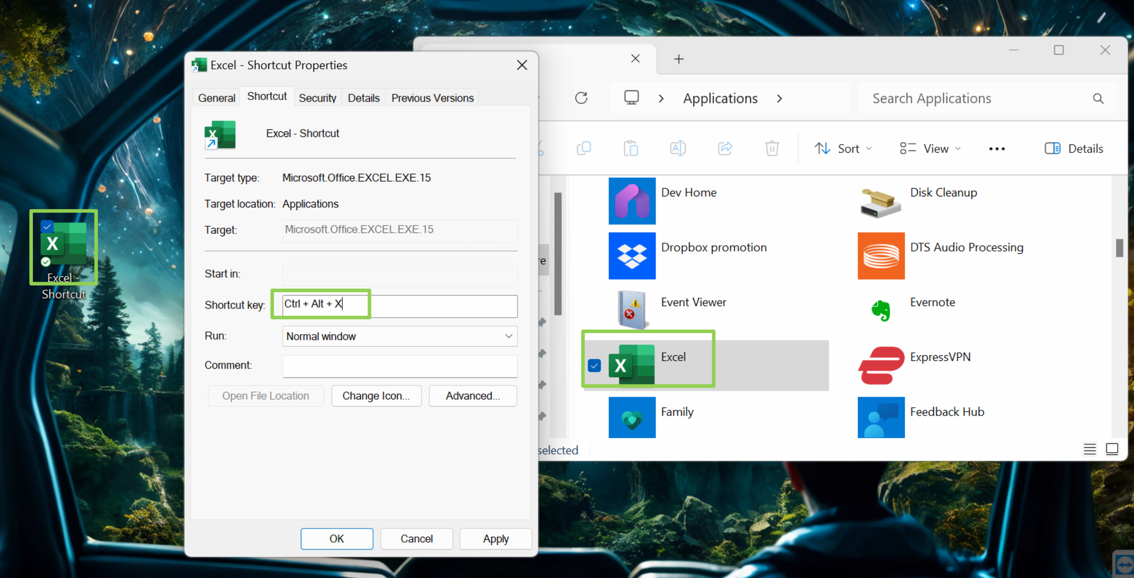Open the See more ellipsis menu
This screenshot has height=578, width=1134.
[x=997, y=149]
